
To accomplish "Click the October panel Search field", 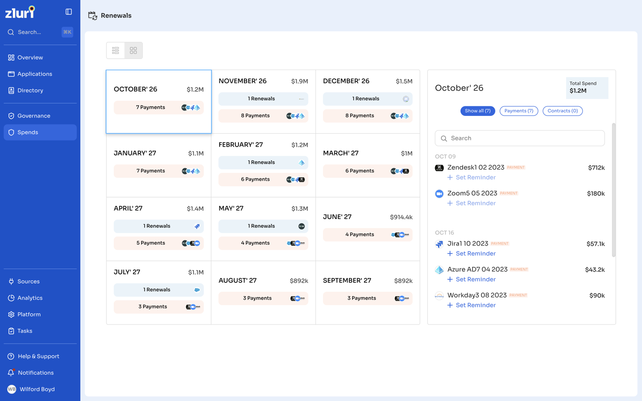I will [520, 138].
